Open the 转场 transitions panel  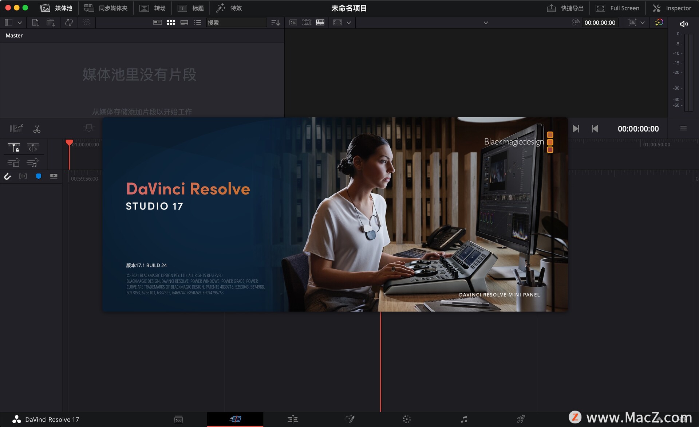coord(153,8)
